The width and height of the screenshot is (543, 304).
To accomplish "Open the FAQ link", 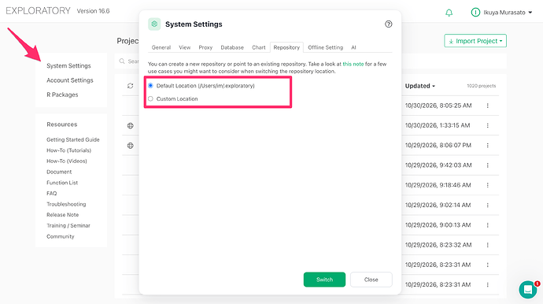I will pyautogui.click(x=52, y=194).
